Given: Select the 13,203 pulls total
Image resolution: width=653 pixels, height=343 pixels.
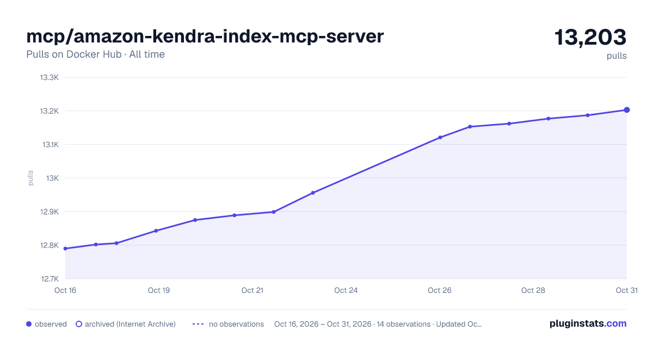Looking at the screenshot, I should (x=590, y=38).
